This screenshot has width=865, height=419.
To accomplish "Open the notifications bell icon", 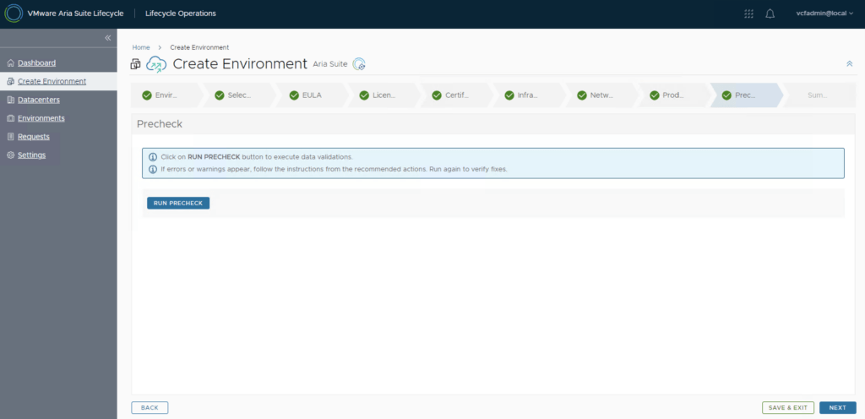I will (x=770, y=14).
